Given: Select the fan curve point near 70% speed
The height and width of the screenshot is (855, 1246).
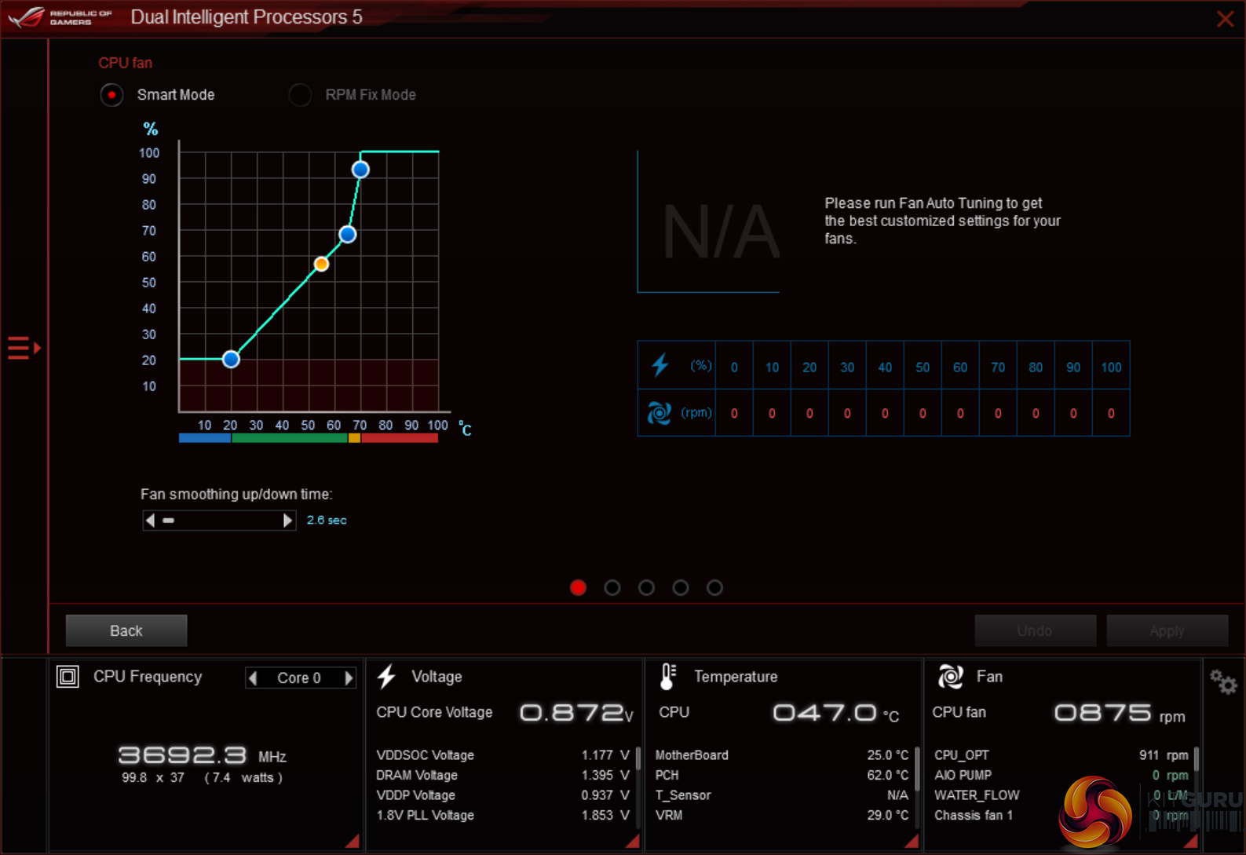Looking at the screenshot, I should pos(348,234).
